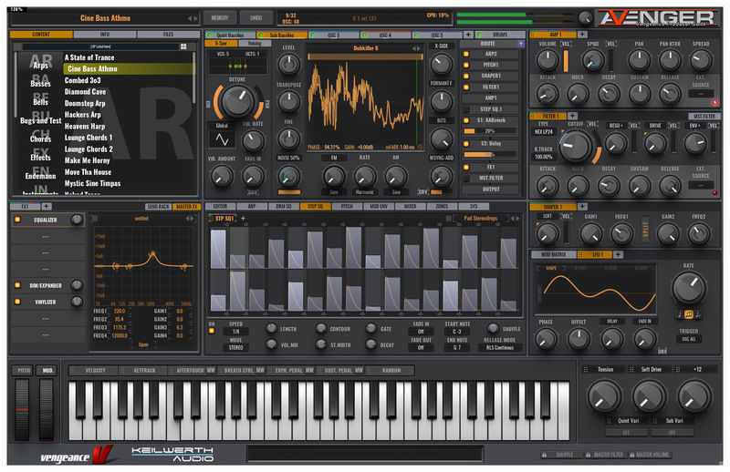Image resolution: width=730 pixels, height=472 pixels.
Task: Add a new AMP module with plus
Action: point(582,35)
